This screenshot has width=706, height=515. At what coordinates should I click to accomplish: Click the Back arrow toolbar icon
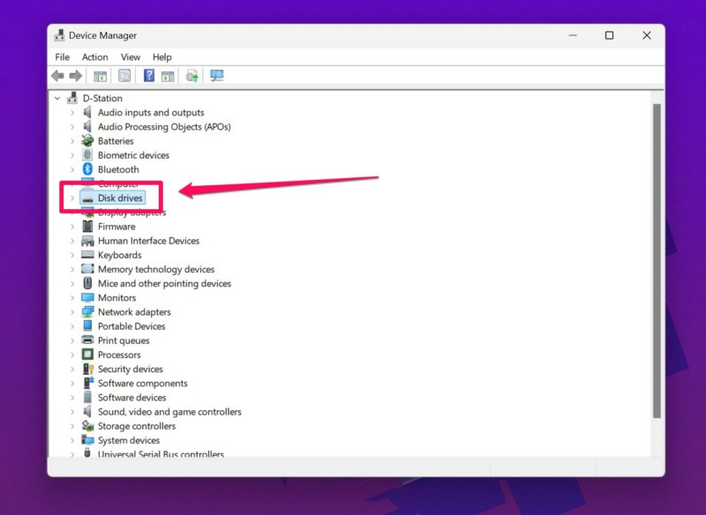coord(57,76)
